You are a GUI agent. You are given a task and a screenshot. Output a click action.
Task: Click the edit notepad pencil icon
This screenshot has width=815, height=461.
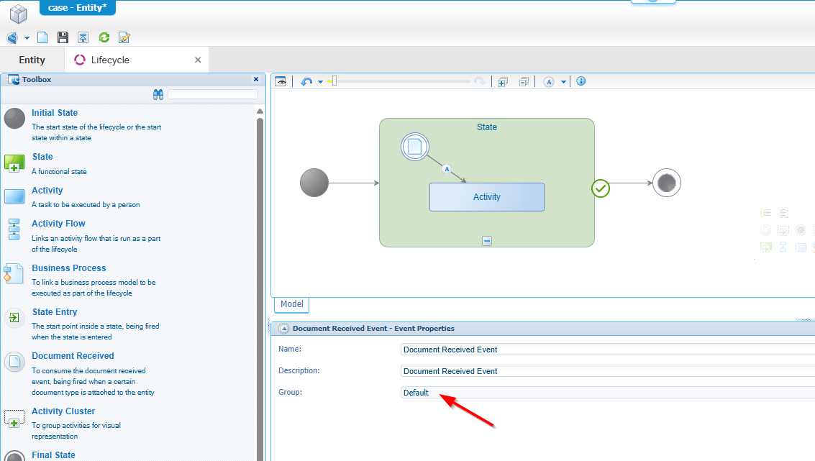coord(124,37)
